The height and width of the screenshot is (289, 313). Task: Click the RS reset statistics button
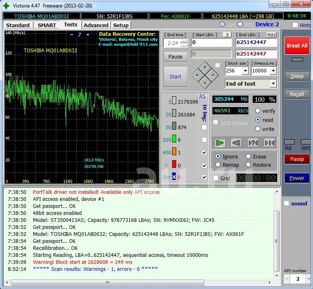point(202,96)
